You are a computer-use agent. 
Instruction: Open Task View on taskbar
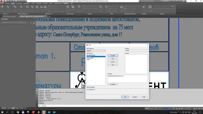click(12, 112)
